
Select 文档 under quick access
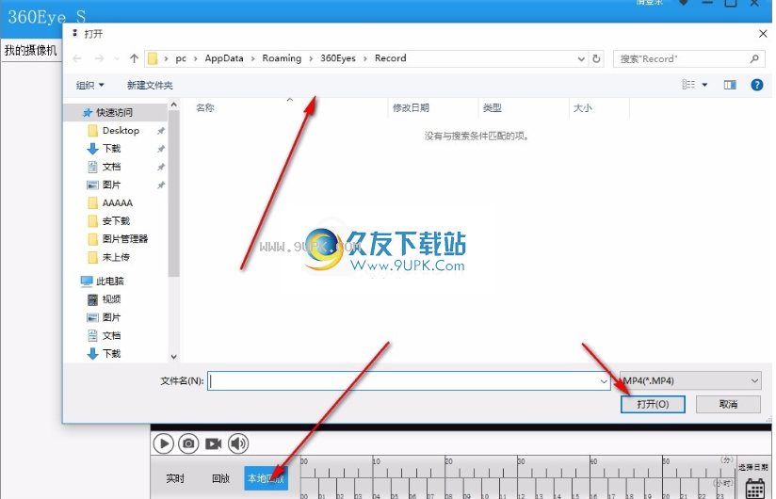(x=112, y=167)
